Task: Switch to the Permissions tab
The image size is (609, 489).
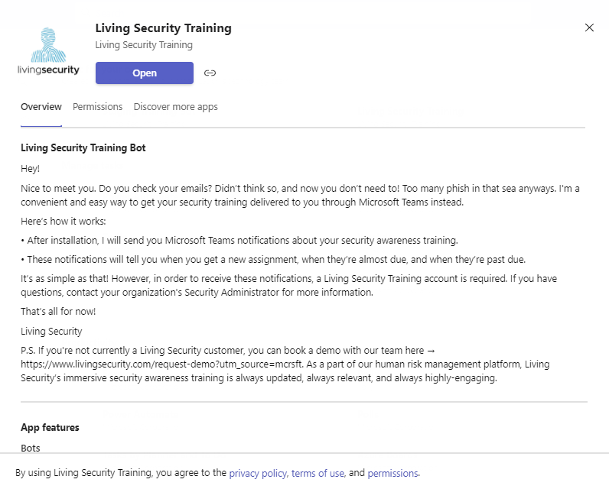Action: coord(97,107)
